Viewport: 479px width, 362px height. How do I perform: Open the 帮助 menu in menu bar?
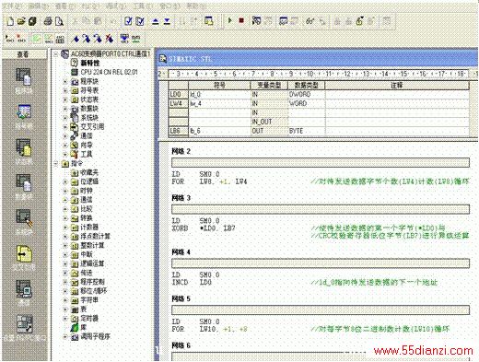(196, 6)
